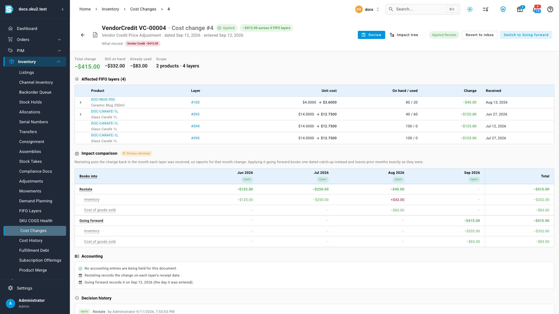Click the sparkle assistant icon in top bar
This screenshot has height=314, width=559.
click(x=470, y=9)
